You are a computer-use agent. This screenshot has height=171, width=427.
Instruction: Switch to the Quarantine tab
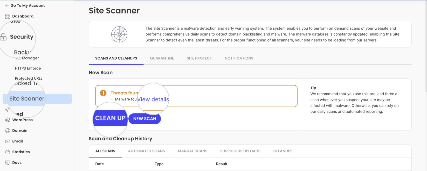coord(162,58)
